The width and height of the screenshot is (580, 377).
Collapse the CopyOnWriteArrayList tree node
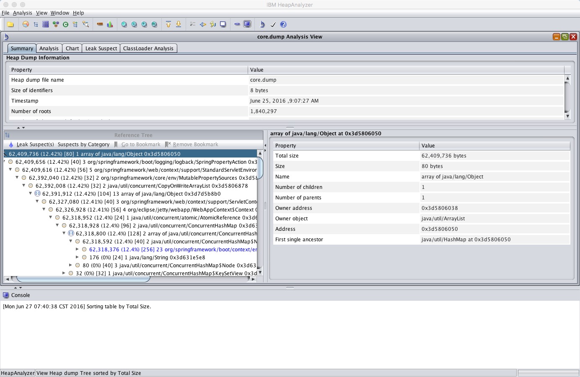pyautogui.click(x=24, y=186)
